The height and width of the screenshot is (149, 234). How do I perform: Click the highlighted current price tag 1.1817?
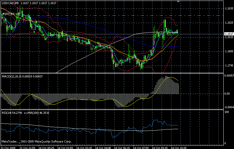click(229, 34)
